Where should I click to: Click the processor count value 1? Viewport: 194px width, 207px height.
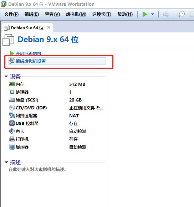click(71, 92)
